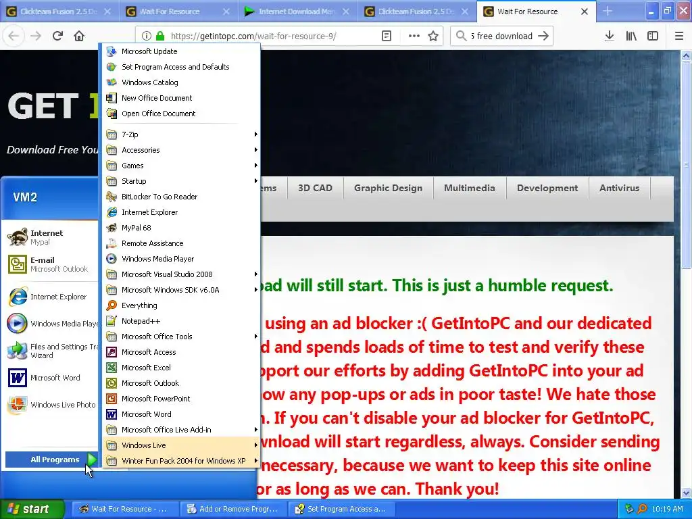The width and height of the screenshot is (692, 519).
Task: Submit search with the arrow button
Action: point(543,36)
